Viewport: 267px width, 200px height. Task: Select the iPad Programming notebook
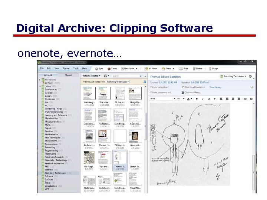(x=54, y=112)
